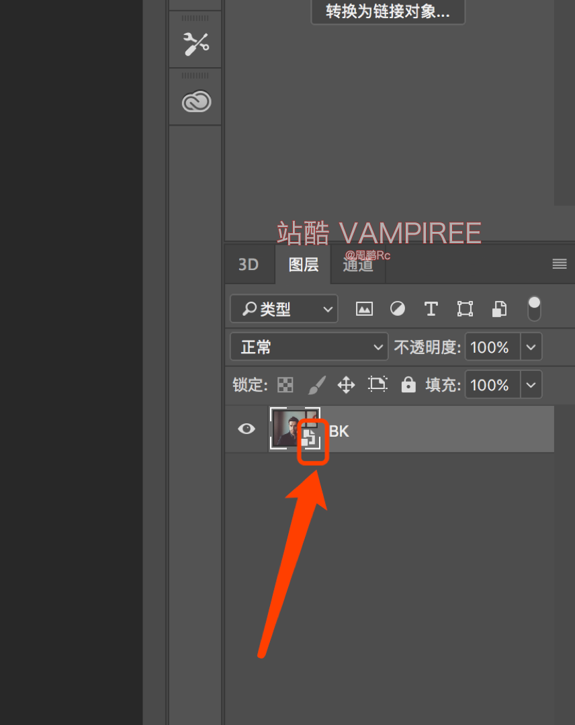Open the 正常 blend mode dropdown
575x725 pixels.
point(309,346)
